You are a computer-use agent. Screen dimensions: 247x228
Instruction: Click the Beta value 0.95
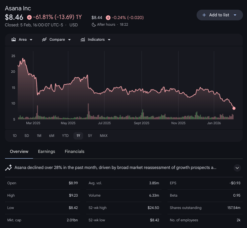click(x=237, y=195)
